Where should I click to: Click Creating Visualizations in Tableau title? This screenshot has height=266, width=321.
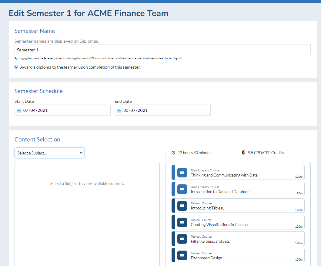219,225
